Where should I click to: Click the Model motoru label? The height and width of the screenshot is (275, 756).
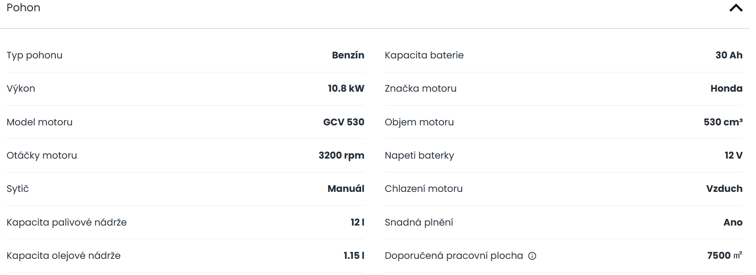point(40,122)
